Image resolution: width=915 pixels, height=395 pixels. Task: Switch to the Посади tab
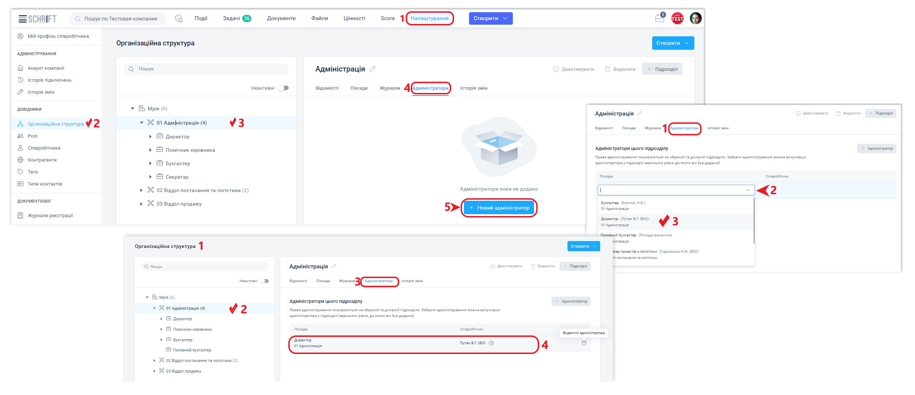coord(359,88)
